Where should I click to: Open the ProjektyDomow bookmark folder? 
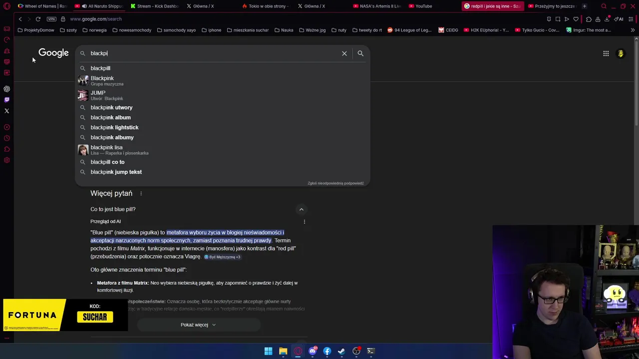(x=35, y=30)
